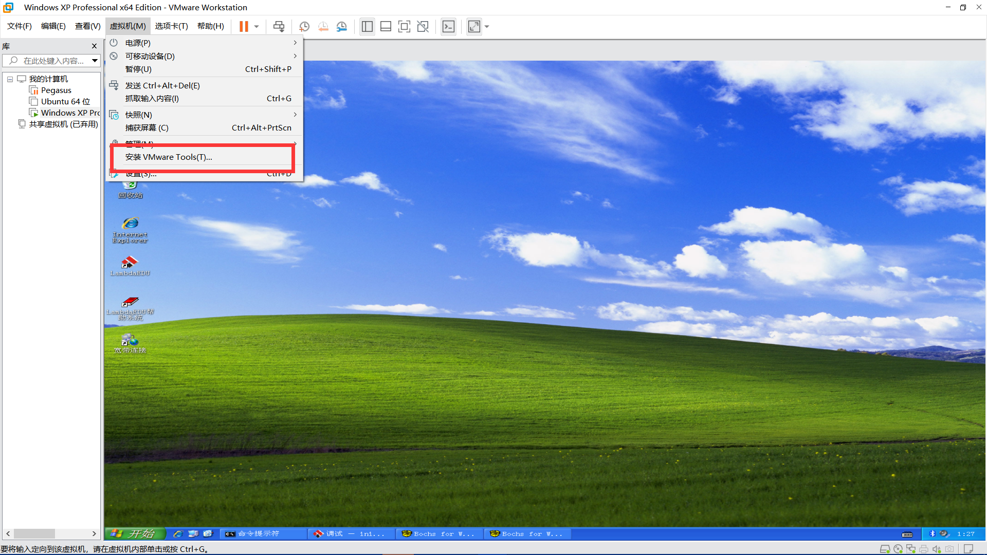Image resolution: width=987 pixels, height=555 pixels.
Task: Open the power options dropdown arrow
Action: [257, 26]
